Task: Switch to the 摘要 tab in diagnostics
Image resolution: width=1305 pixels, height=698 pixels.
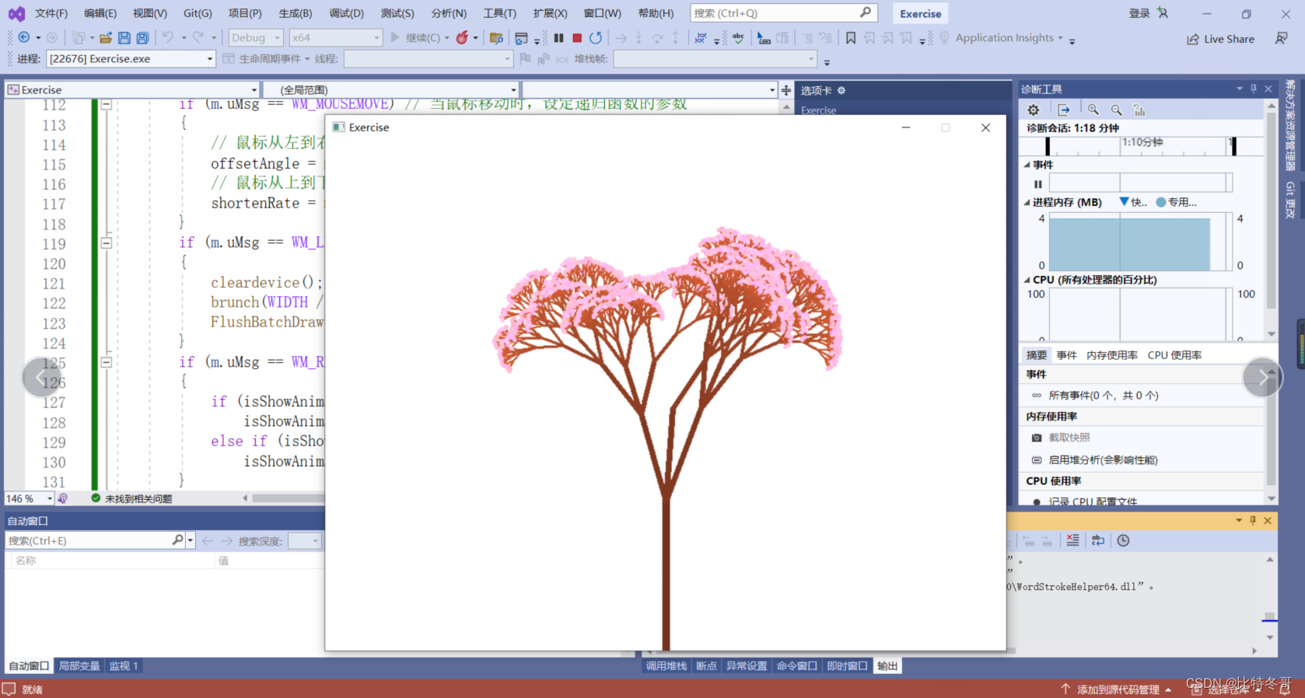Action: coord(1036,355)
